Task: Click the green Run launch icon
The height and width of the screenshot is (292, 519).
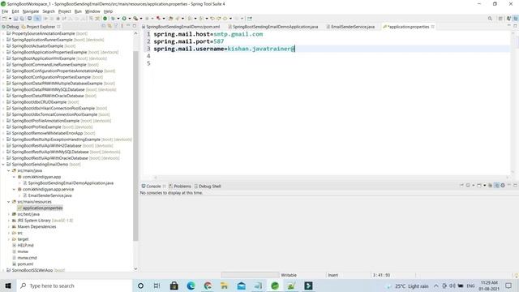Action: click(124, 19)
